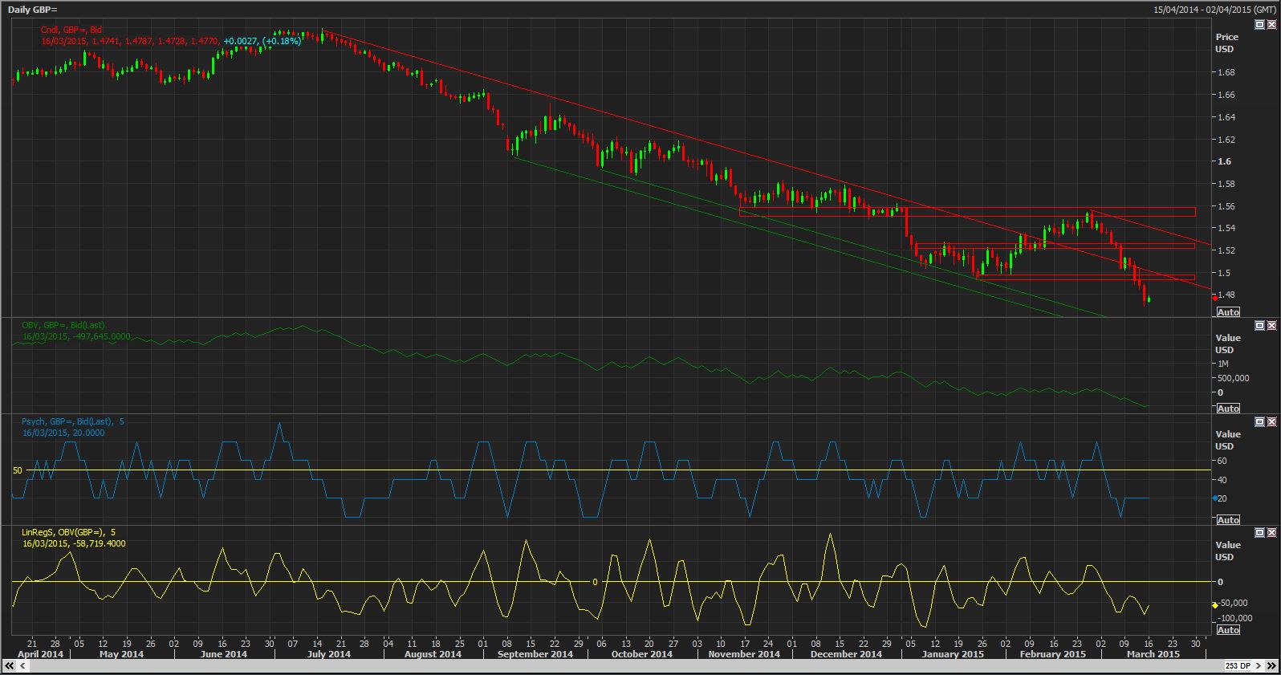The width and height of the screenshot is (1281, 675).
Task: Click the 0 level label in LinRegS pane
Action: point(595,582)
